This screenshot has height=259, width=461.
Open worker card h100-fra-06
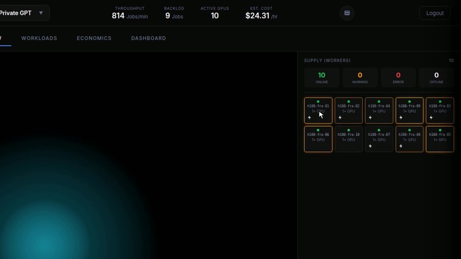(x=318, y=139)
